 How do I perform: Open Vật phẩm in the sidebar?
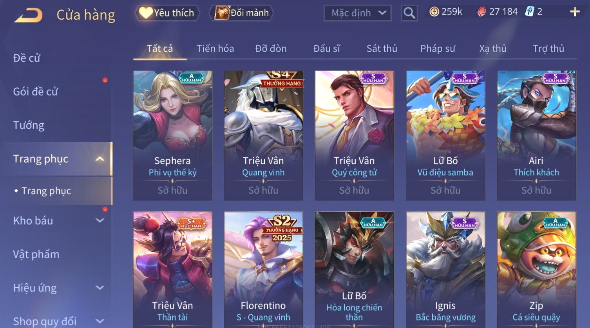coord(36,254)
